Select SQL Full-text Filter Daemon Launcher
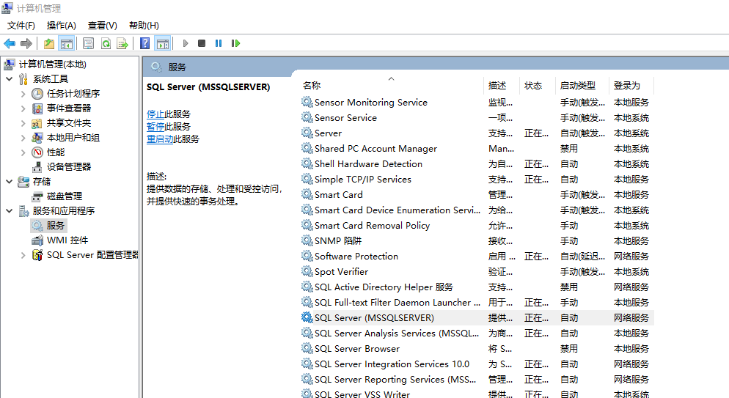Image resolution: width=729 pixels, height=398 pixels. 477,302
